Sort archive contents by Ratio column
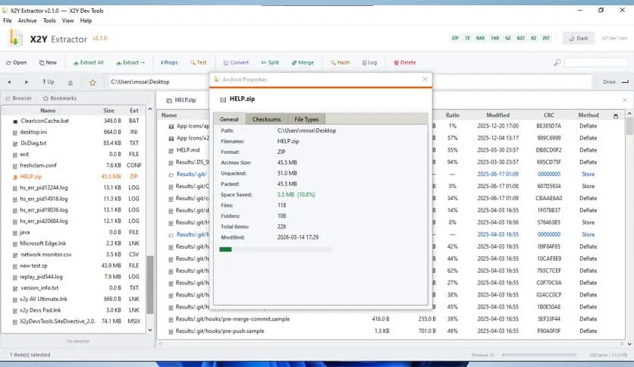Screen dimensions: 634x367 click(x=453, y=115)
